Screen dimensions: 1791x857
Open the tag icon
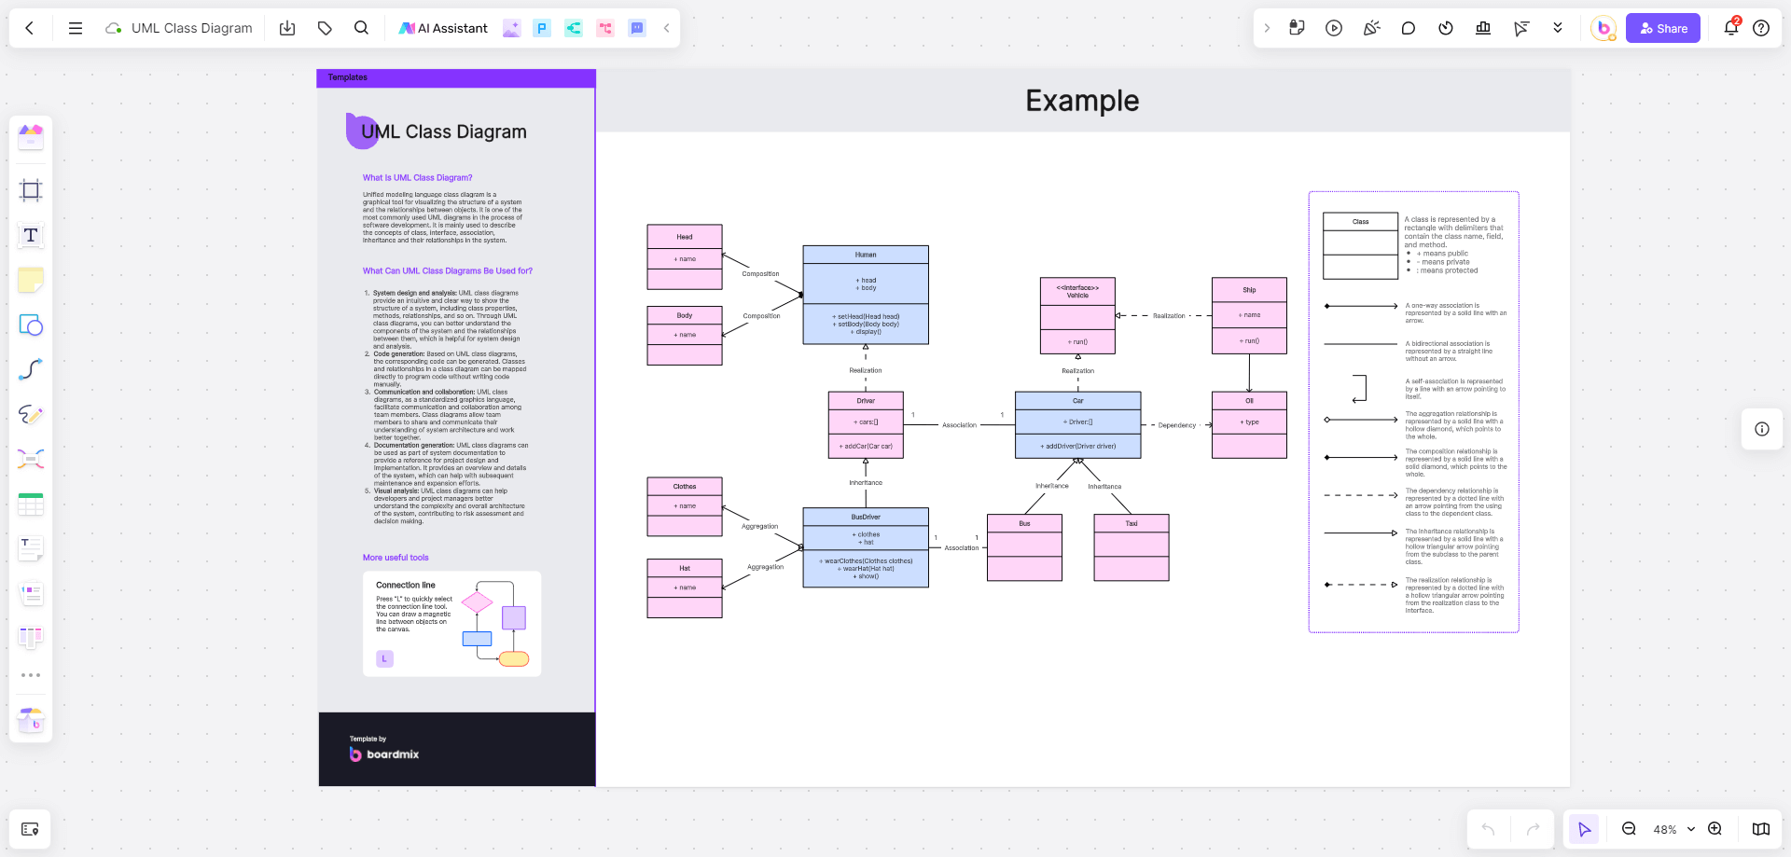325,28
